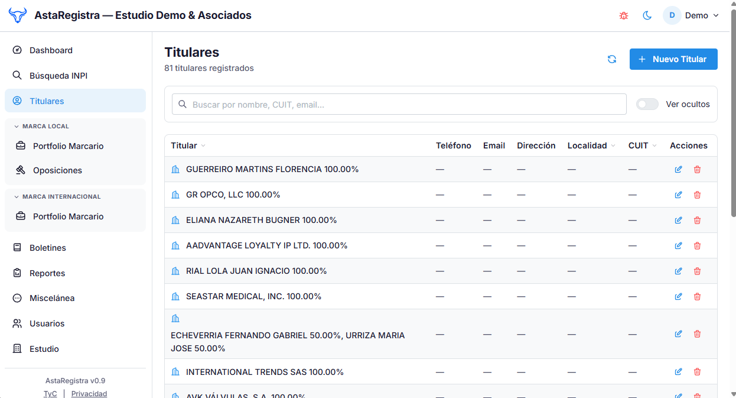736x398 pixels.
Task: Select Titulares in the sidebar
Action: click(x=75, y=101)
